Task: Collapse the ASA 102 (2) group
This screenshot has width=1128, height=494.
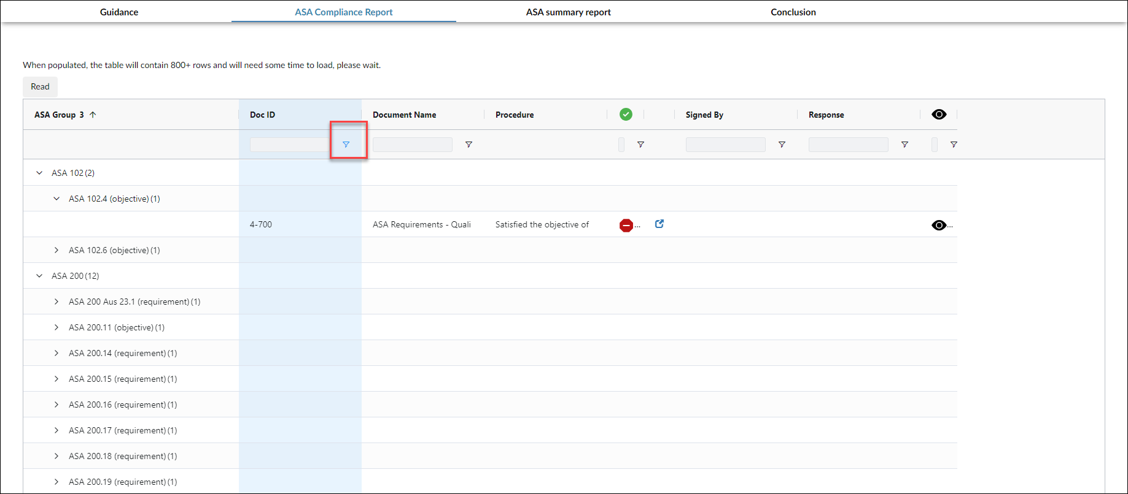Action: tap(39, 173)
